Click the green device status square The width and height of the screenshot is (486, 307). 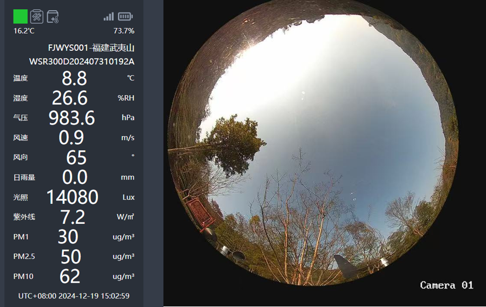(x=21, y=16)
